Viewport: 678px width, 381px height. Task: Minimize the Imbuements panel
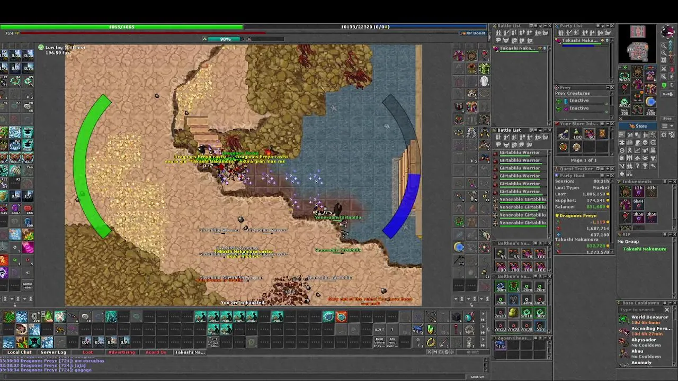(x=670, y=182)
